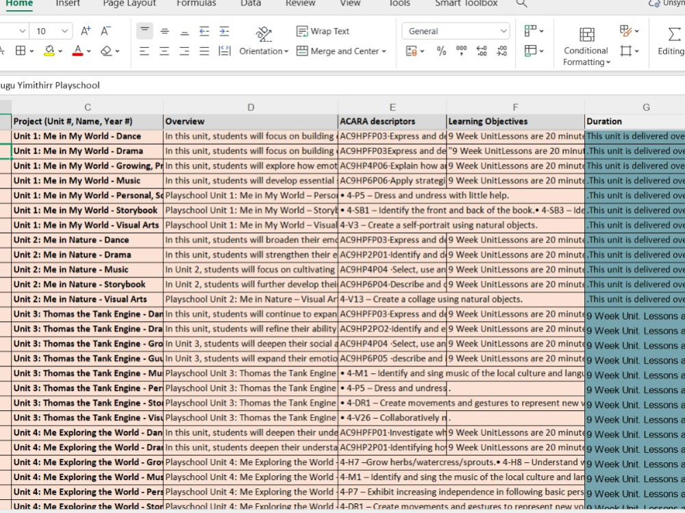Screen dimensions: 685x513
Task: Click the Orientation text-rotation icon
Action: click(264, 34)
